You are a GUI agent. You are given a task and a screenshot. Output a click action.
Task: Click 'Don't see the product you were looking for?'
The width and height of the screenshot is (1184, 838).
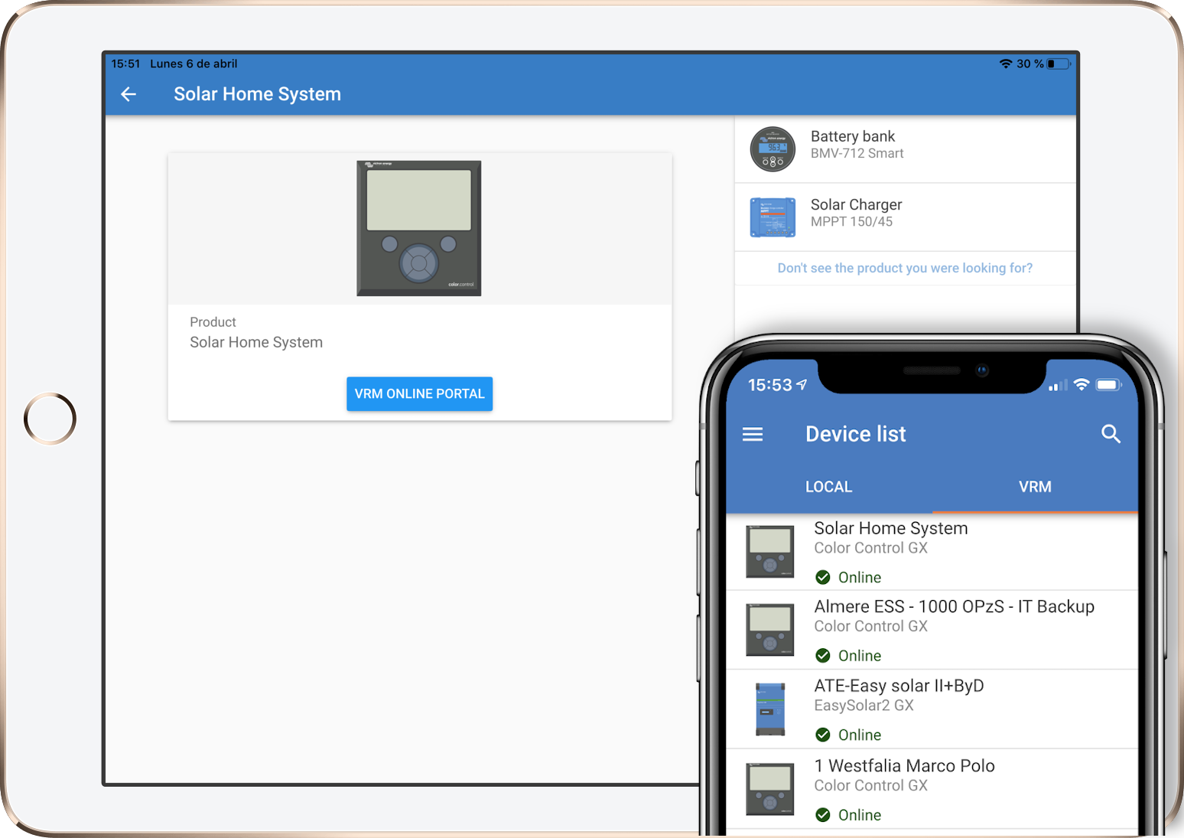click(904, 268)
